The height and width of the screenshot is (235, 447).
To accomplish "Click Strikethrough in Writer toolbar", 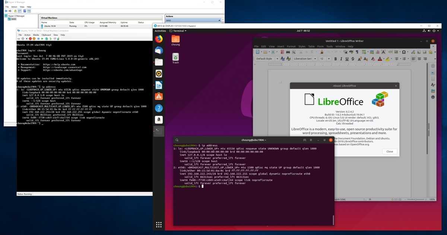I will coord(353,59).
